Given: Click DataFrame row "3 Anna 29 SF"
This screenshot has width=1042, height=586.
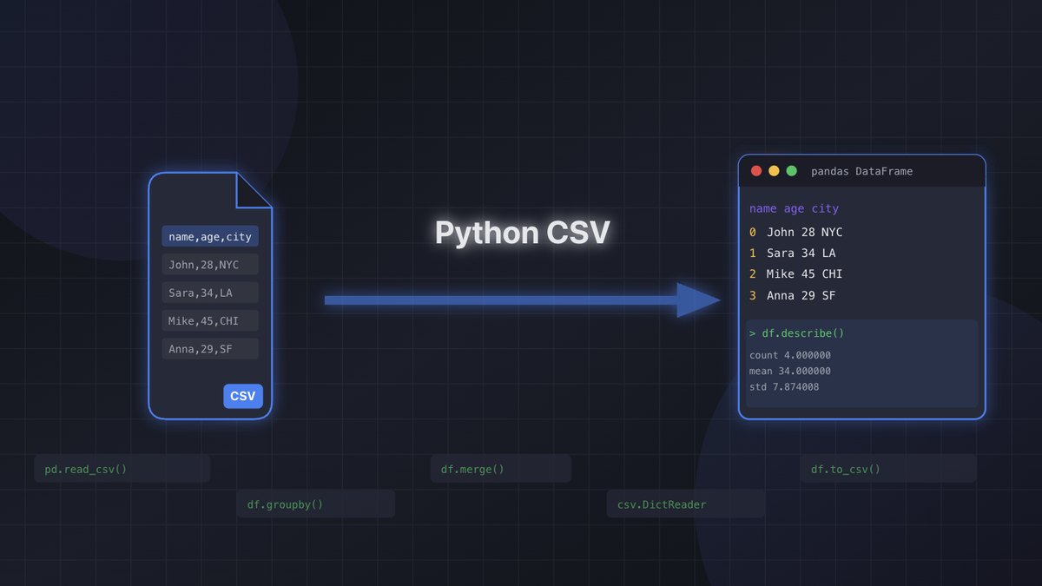Looking at the screenshot, I should tap(792, 296).
